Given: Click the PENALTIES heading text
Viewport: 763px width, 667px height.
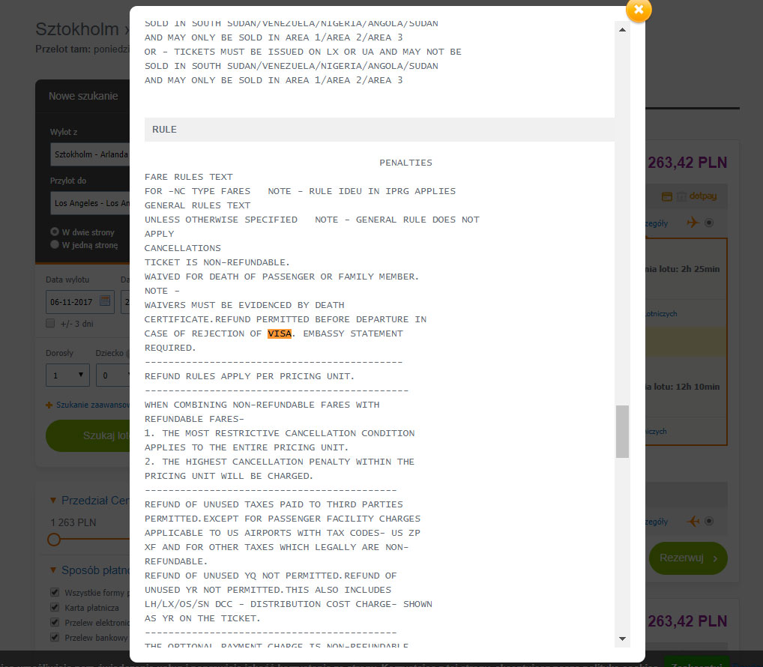Looking at the screenshot, I should (405, 163).
